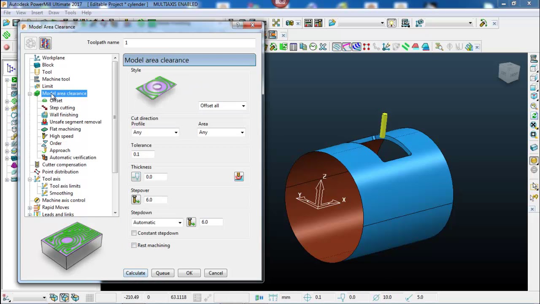
Task: Click the selection cursor icon right toolbar
Action: 534,186
